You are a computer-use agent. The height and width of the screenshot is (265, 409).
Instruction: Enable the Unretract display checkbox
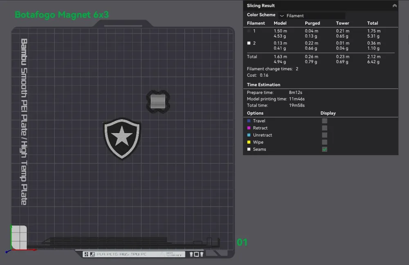click(x=324, y=135)
